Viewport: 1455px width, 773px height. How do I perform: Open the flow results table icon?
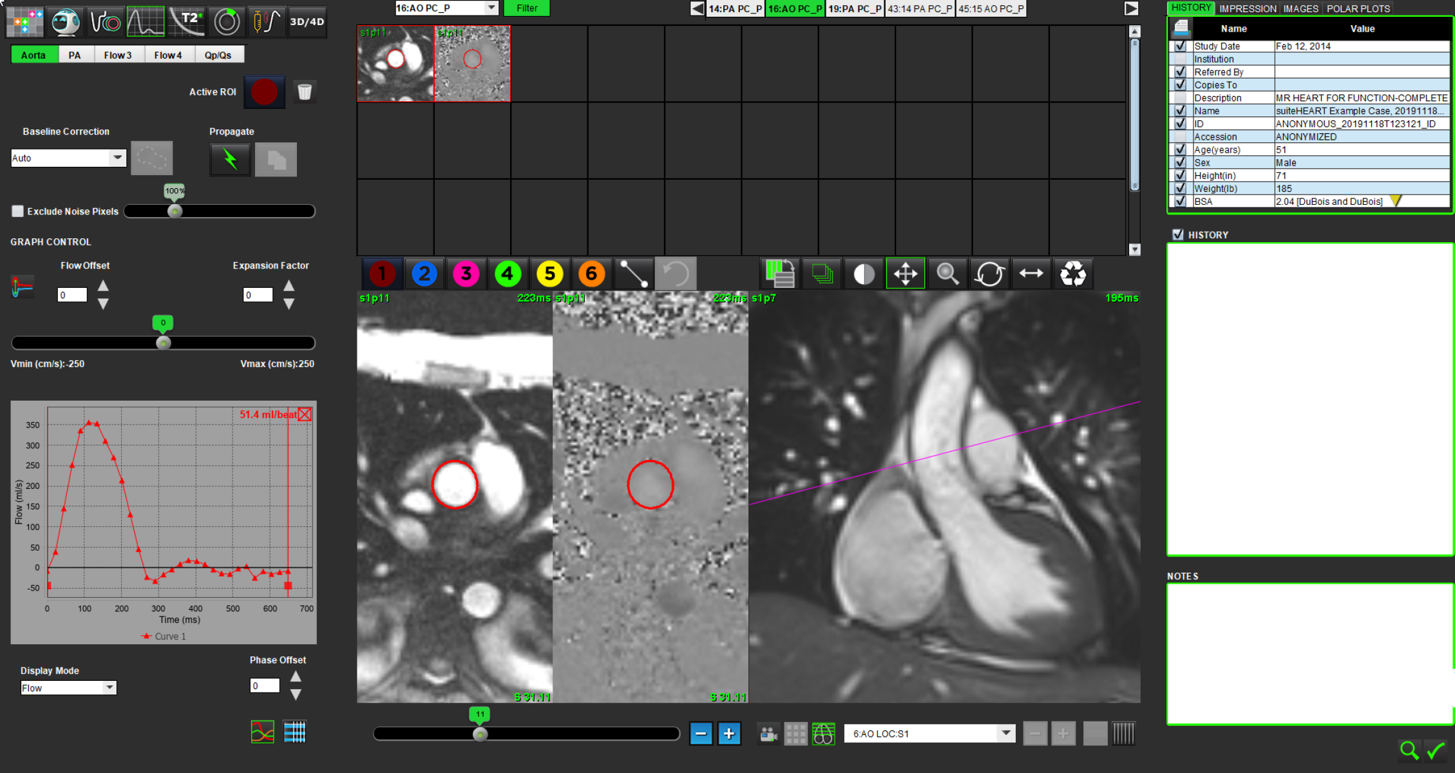pyautogui.click(x=295, y=732)
